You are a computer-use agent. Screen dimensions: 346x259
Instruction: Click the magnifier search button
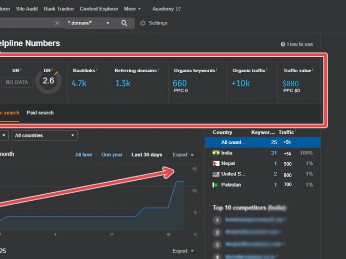[124, 23]
